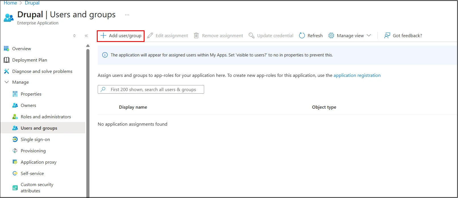Click the Got feedback person icon
The image size is (458, 198).
point(387,35)
